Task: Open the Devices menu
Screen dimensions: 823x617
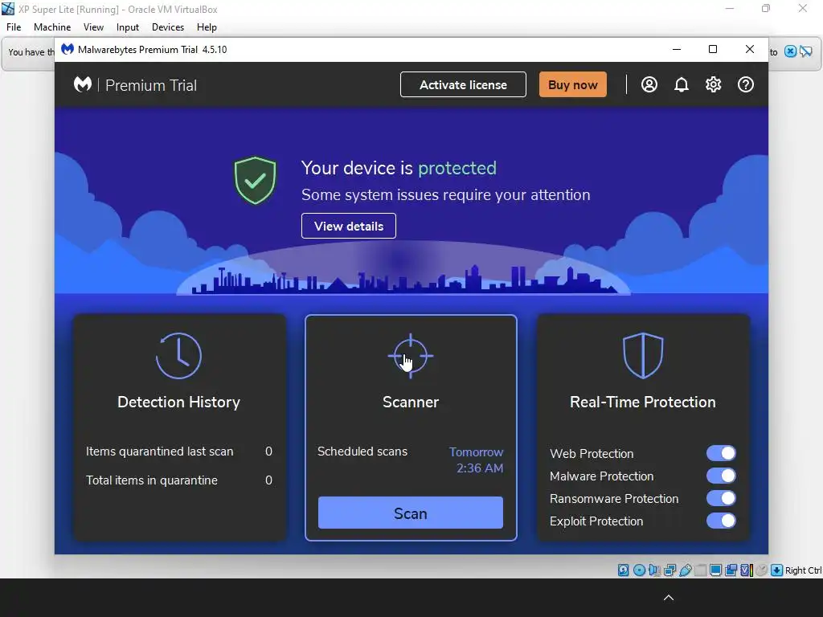Action: pyautogui.click(x=168, y=27)
